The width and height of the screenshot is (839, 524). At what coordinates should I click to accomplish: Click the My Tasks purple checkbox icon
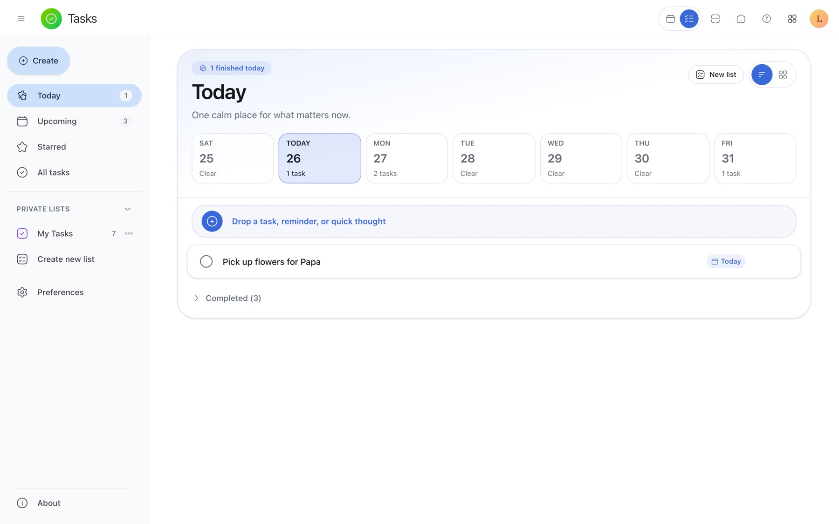[x=22, y=233]
